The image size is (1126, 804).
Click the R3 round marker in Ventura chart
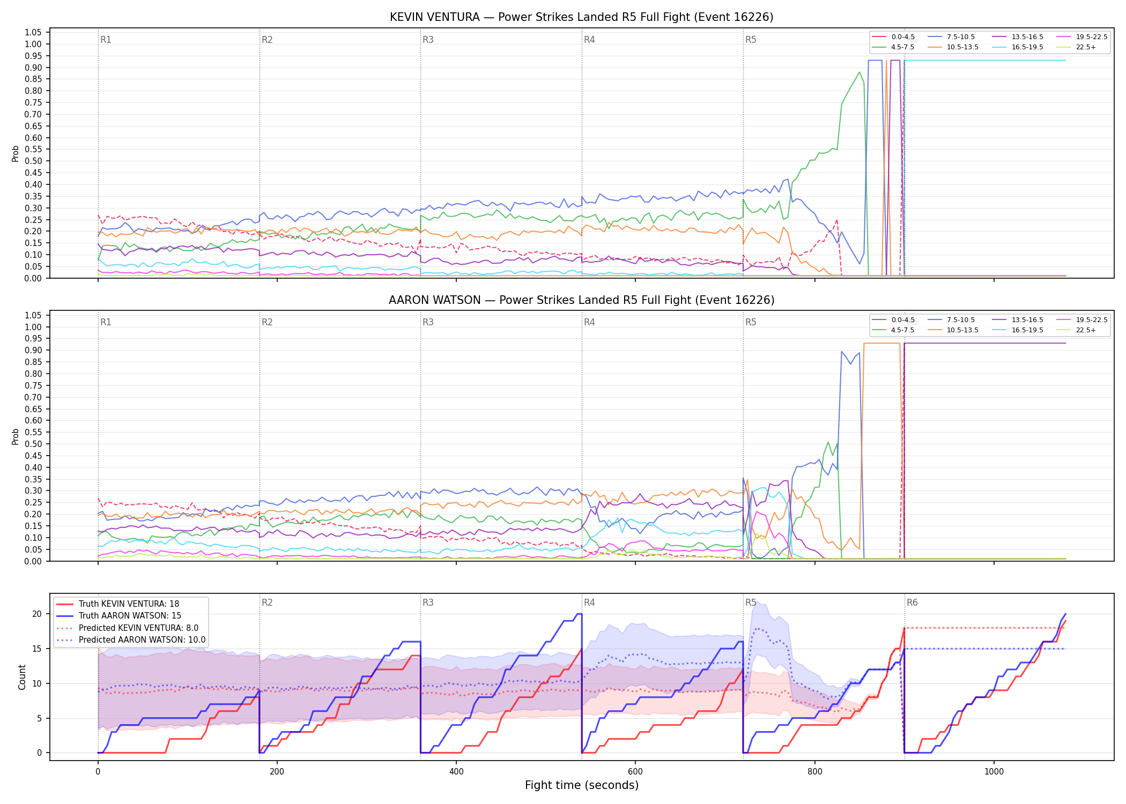428,40
